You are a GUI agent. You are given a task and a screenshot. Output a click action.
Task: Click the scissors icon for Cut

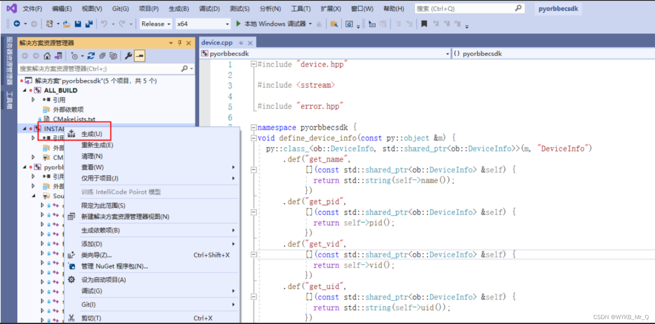71,318
